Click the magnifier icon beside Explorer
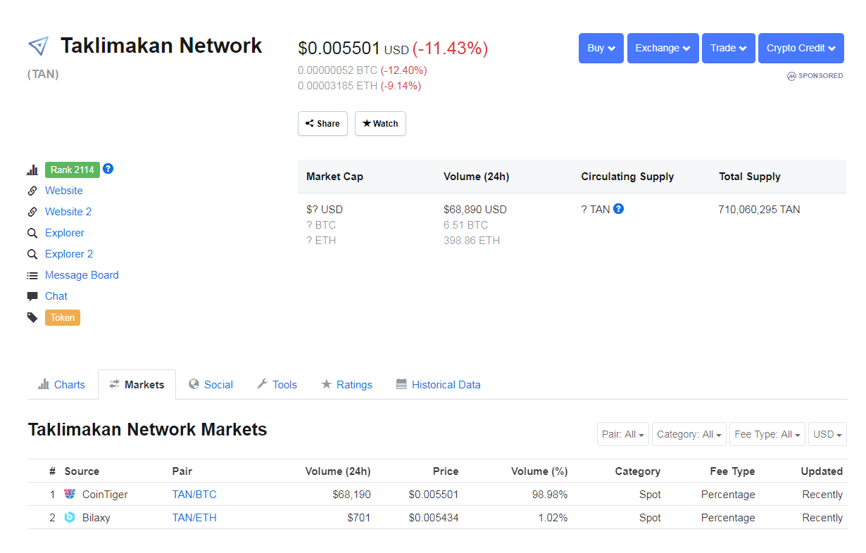 (32, 233)
